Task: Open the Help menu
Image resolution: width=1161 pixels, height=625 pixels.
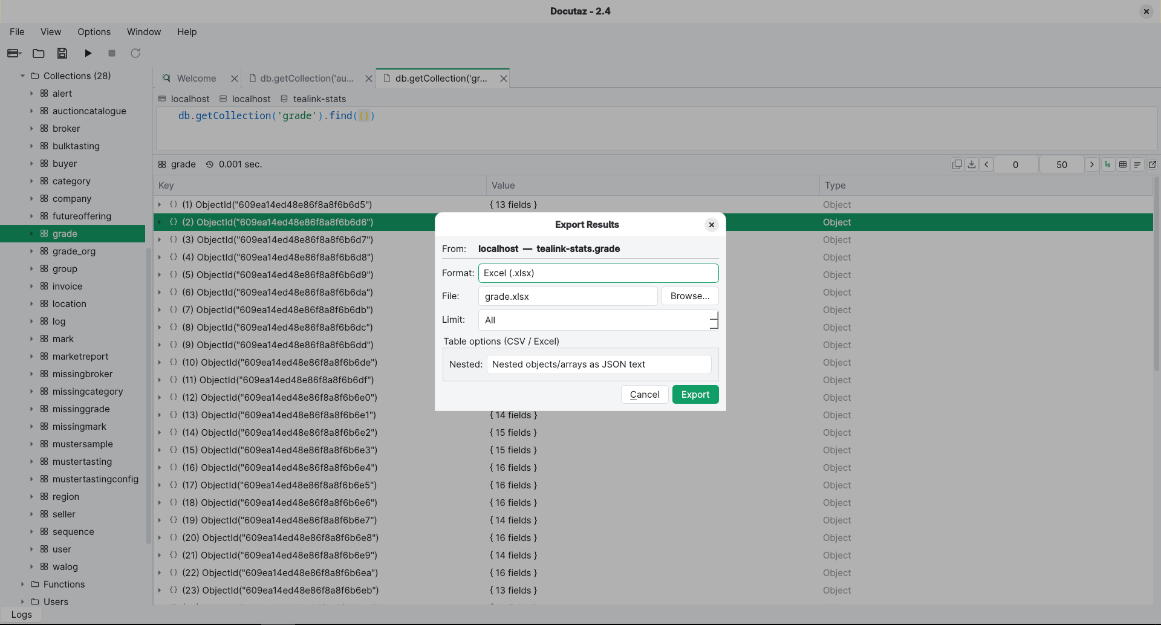Action: coord(187,32)
